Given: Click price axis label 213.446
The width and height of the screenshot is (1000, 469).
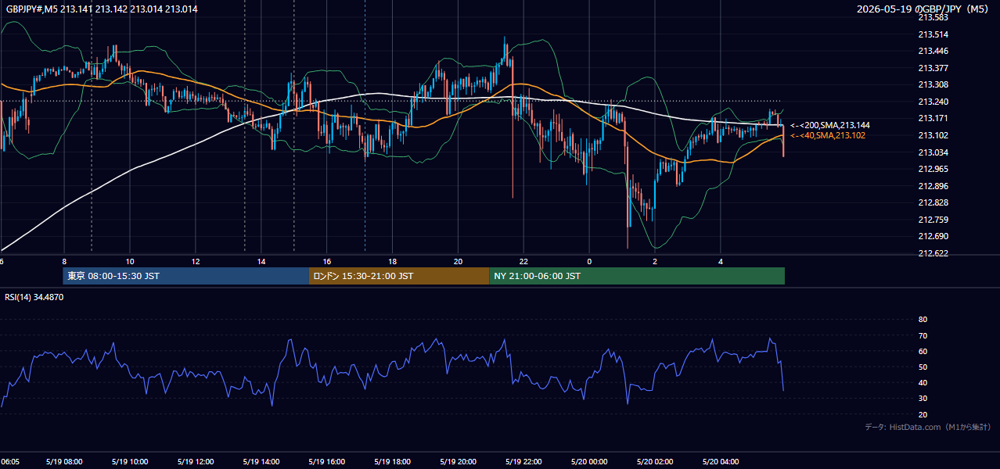Looking at the screenshot, I should tap(933, 51).
